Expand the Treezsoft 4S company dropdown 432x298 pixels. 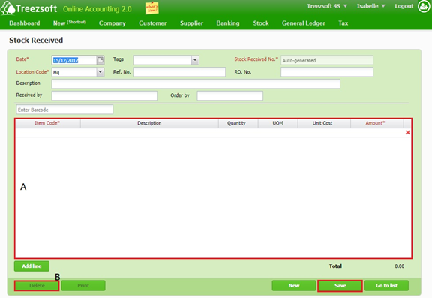pos(327,6)
